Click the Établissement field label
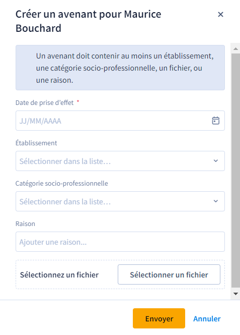 (x=36, y=143)
